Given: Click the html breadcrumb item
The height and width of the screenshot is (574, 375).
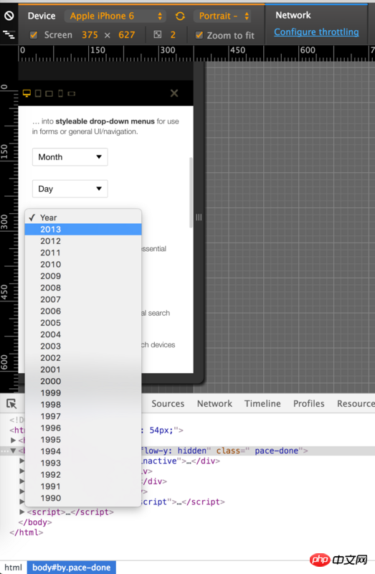Looking at the screenshot, I should [x=13, y=568].
